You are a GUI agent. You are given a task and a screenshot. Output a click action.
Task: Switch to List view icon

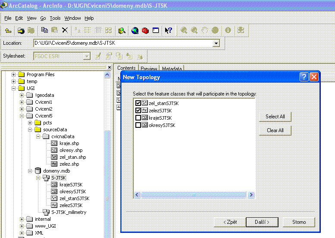(88, 30)
